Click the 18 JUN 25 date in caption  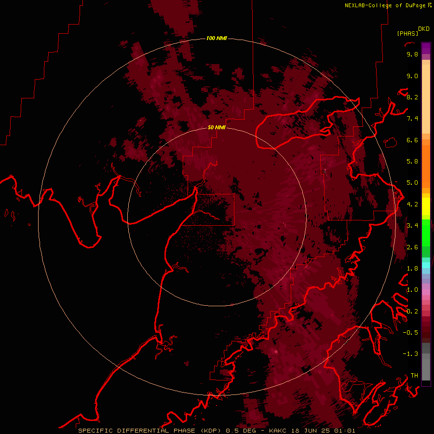tap(312, 431)
